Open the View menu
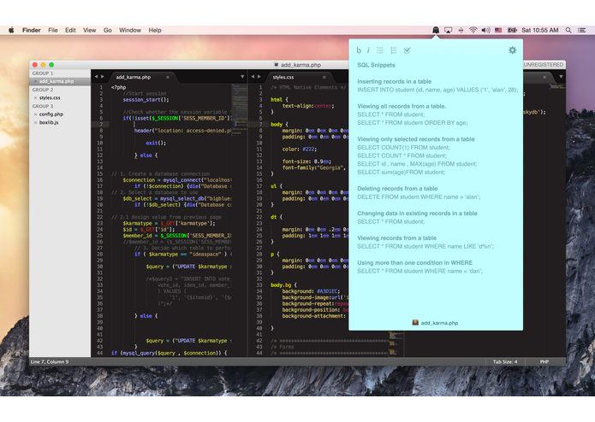595x422 pixels. click(90, 30)
